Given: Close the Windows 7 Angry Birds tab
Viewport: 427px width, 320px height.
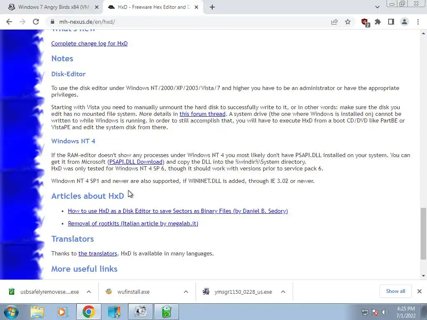Looking at the screenshot, I should pos(97,7).
